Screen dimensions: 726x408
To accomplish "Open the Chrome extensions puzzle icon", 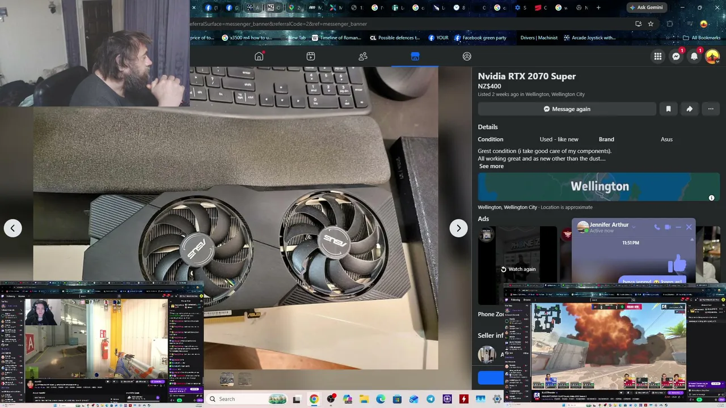I will coord(670,24).
